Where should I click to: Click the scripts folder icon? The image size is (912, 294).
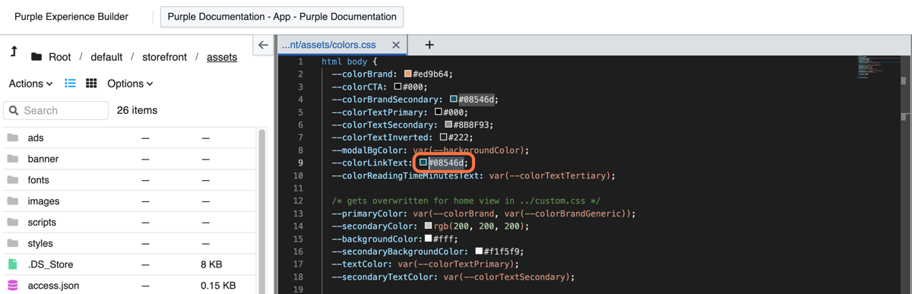pyautogui.click(x=12, y=222)
